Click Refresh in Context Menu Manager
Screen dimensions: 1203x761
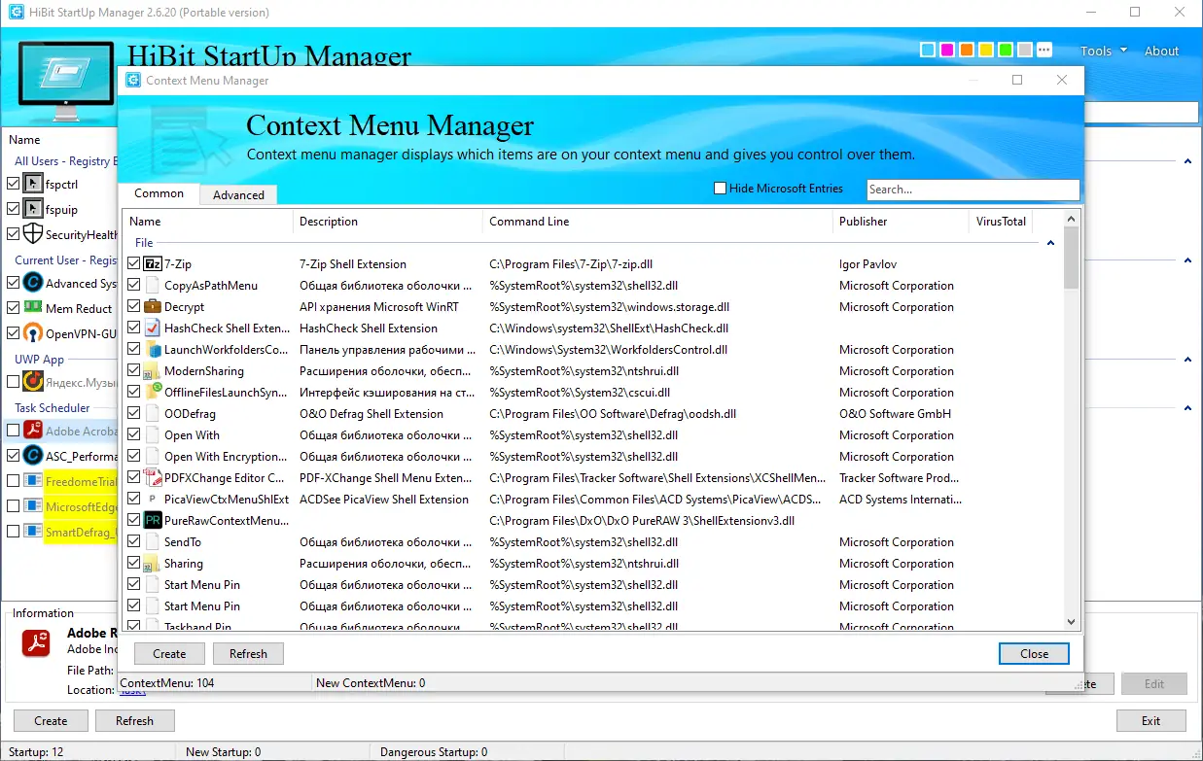coord(248,654)
